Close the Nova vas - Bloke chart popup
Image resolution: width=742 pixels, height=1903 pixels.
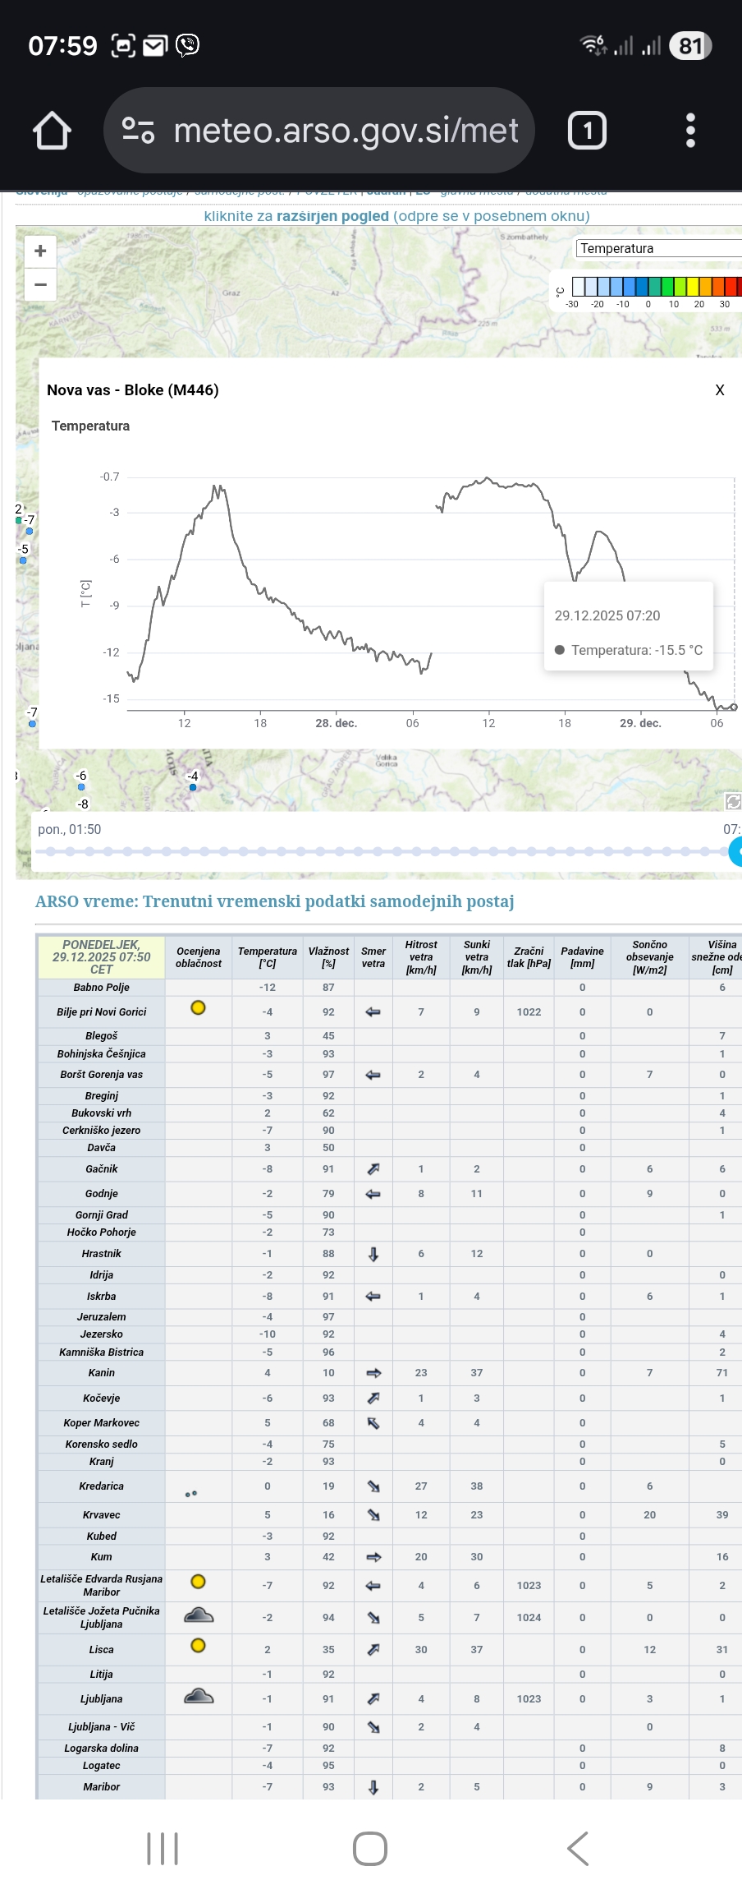(x=720, y=390)
